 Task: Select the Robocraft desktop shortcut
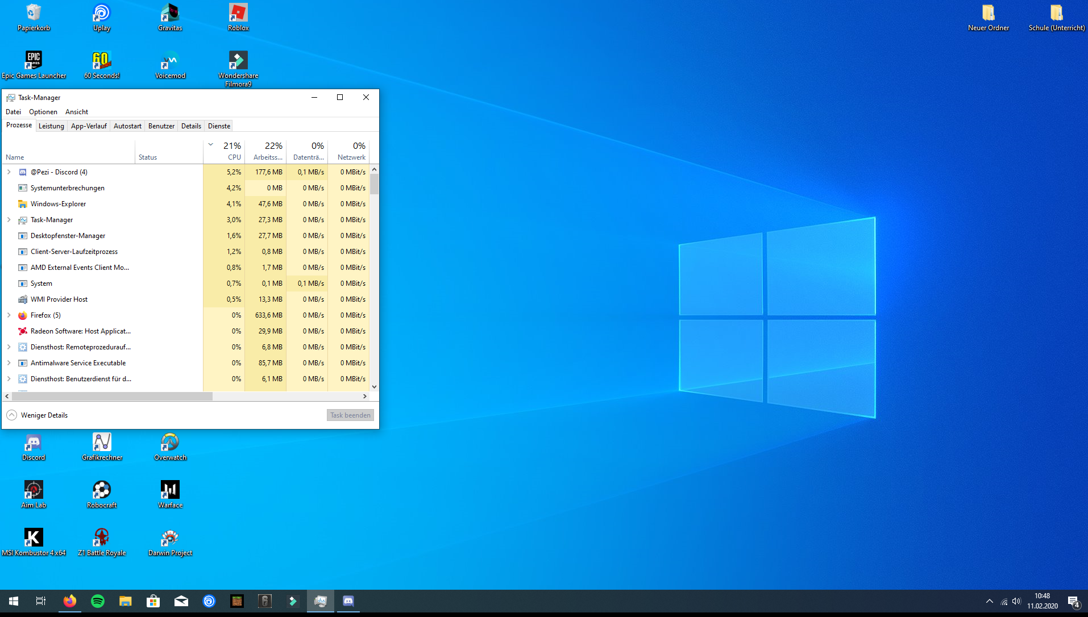[102, 495]
